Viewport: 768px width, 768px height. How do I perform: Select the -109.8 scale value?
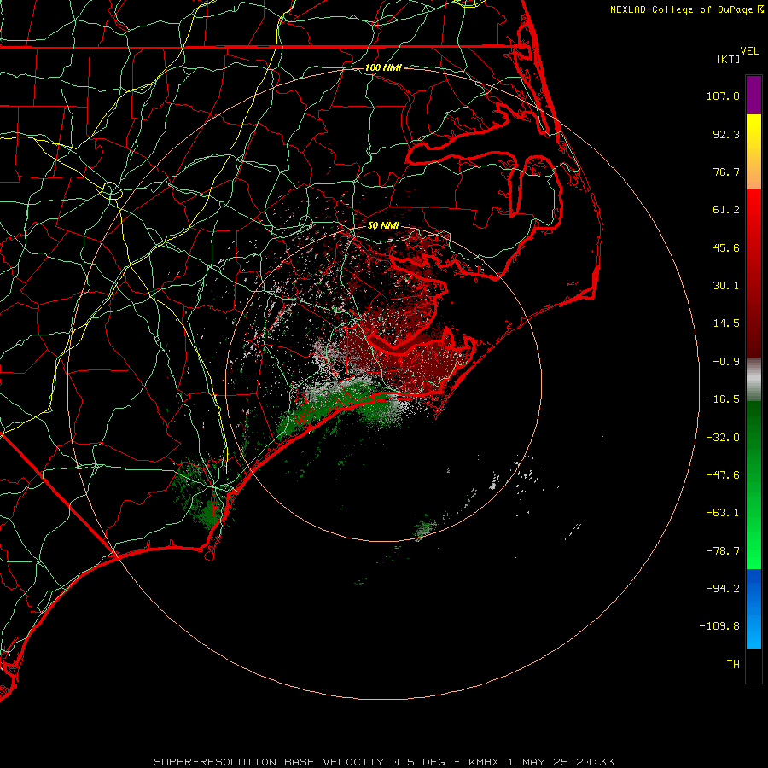tap(719, 626)
